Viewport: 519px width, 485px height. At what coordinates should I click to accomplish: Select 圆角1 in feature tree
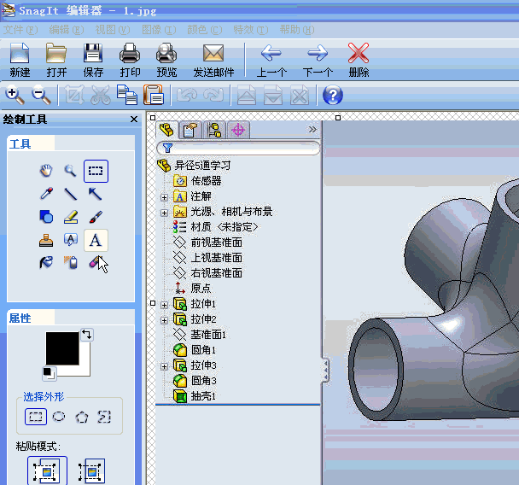click(x=195, y=350)
